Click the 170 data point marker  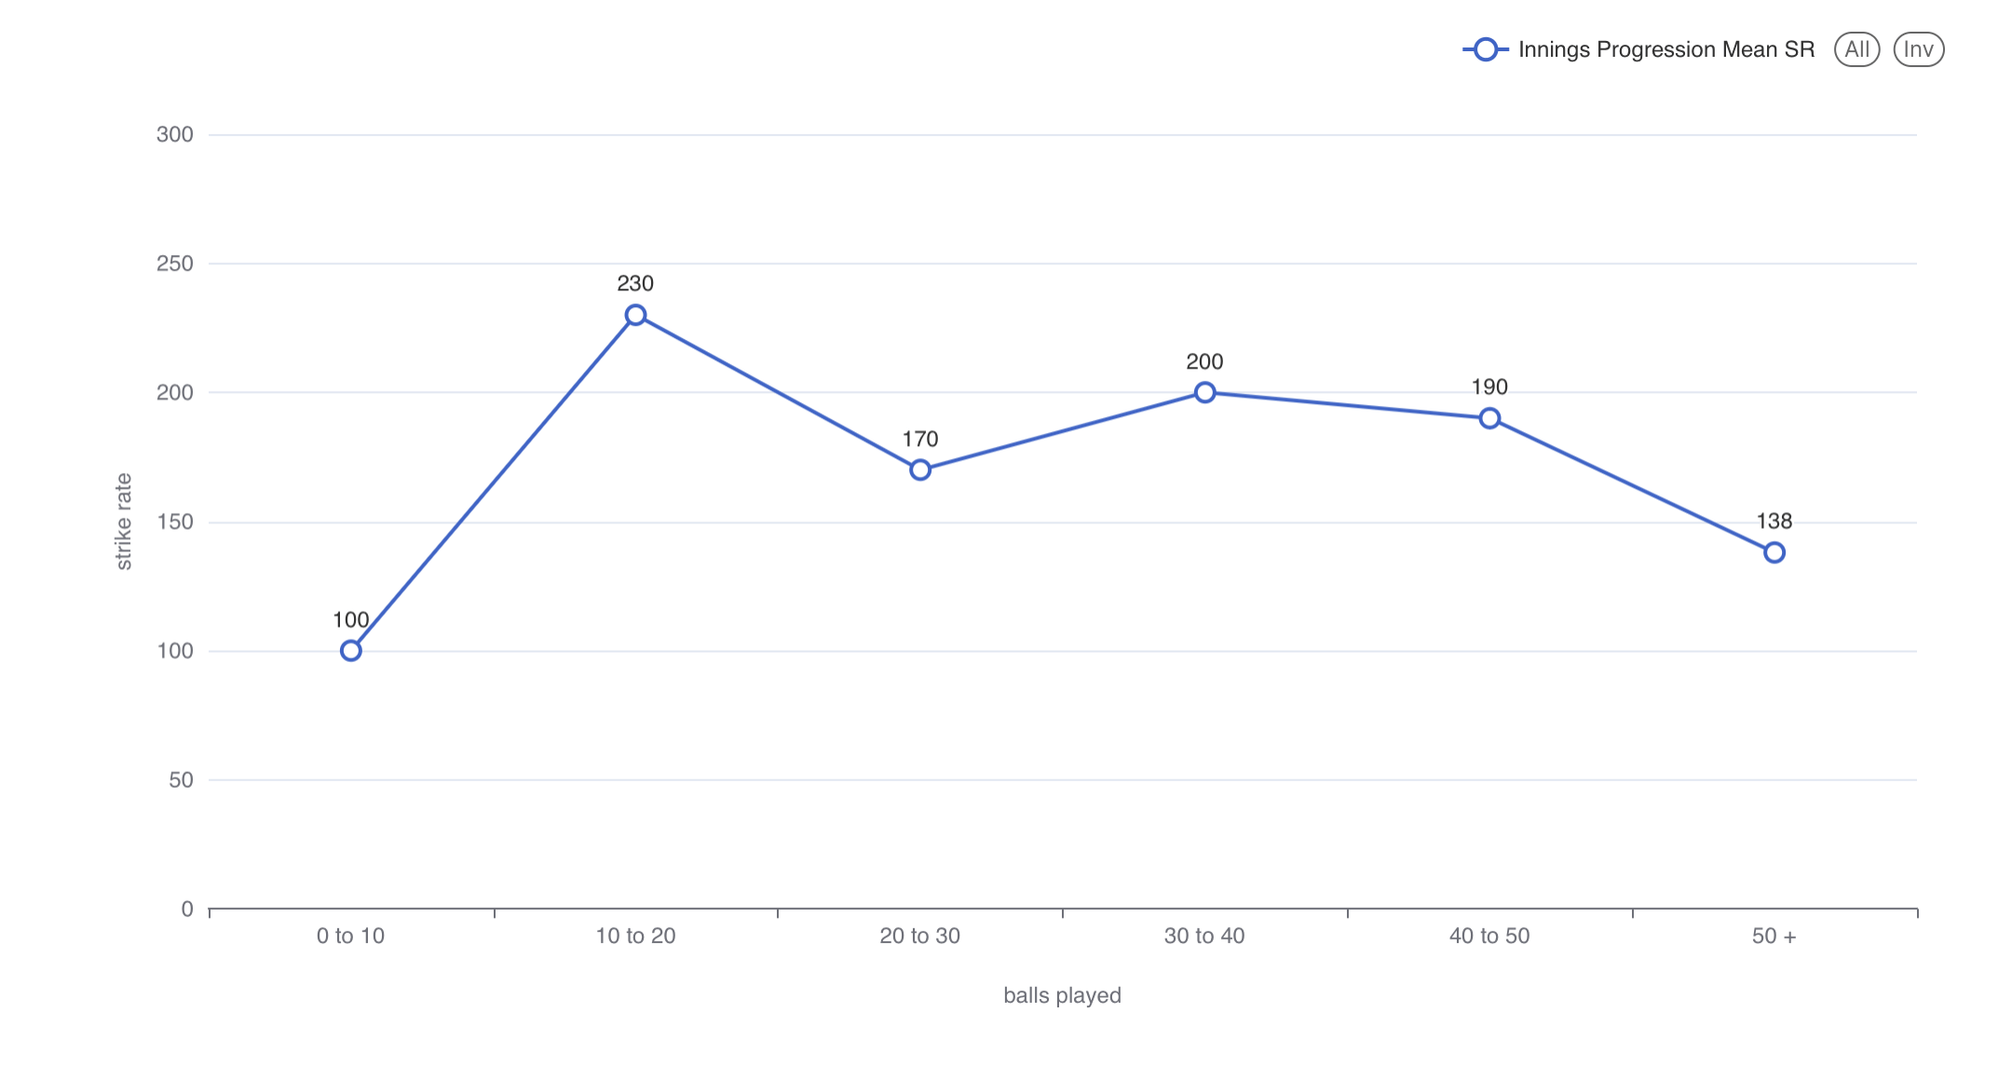click(x=920, y=469)
